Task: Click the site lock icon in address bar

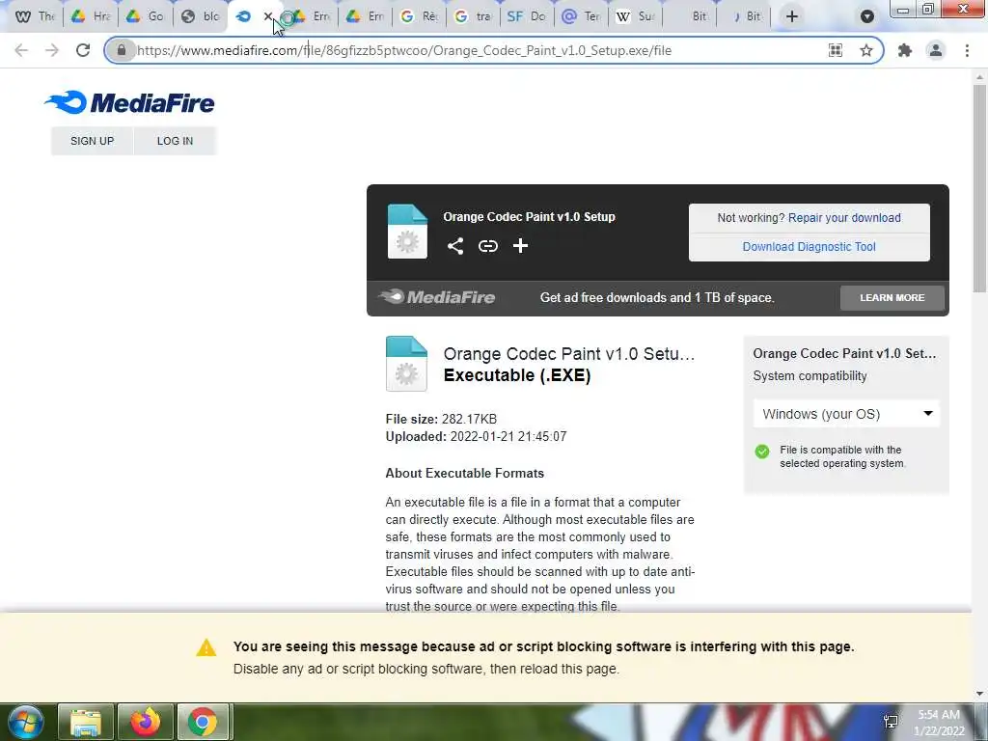Action: point(122,50)
